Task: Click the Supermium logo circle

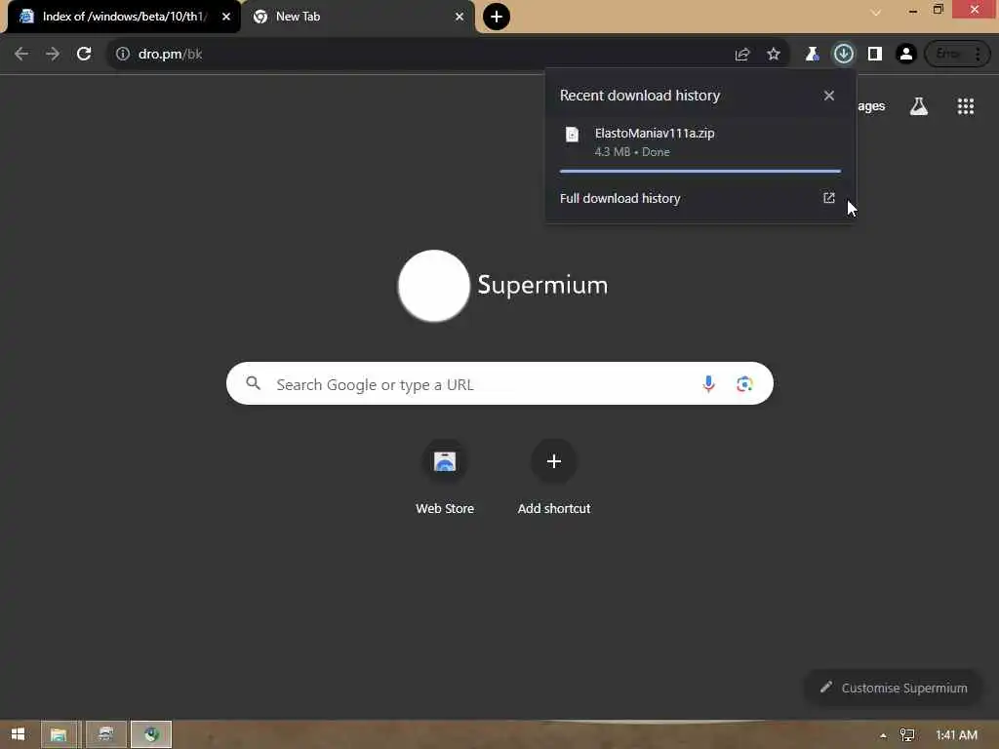Action: 434,286
